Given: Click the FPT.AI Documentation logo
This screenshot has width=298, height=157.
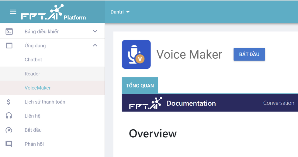Looking at the screenshot, I should click(172, 103).
